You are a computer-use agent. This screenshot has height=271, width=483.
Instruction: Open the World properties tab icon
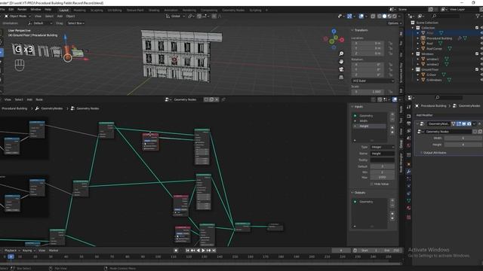tap(409, 145)
